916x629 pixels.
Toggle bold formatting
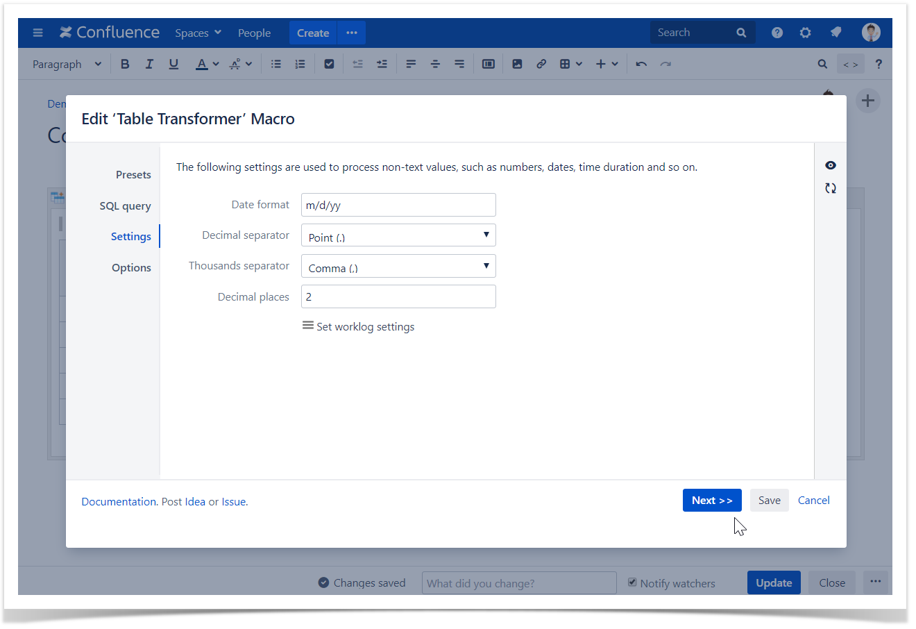tap(125, 64)
